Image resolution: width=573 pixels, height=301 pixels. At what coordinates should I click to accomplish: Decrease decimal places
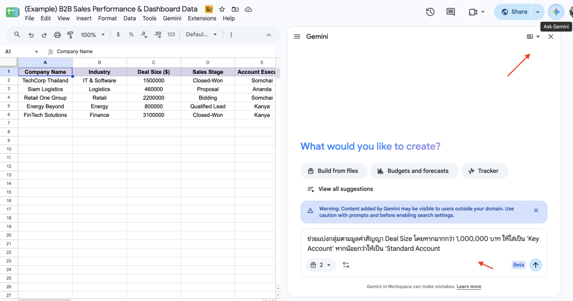(x=144, y=35)
